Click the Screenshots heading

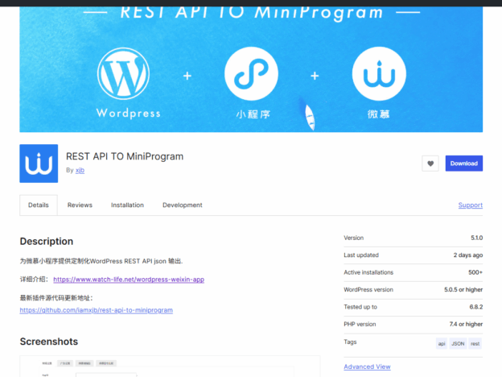49,342
